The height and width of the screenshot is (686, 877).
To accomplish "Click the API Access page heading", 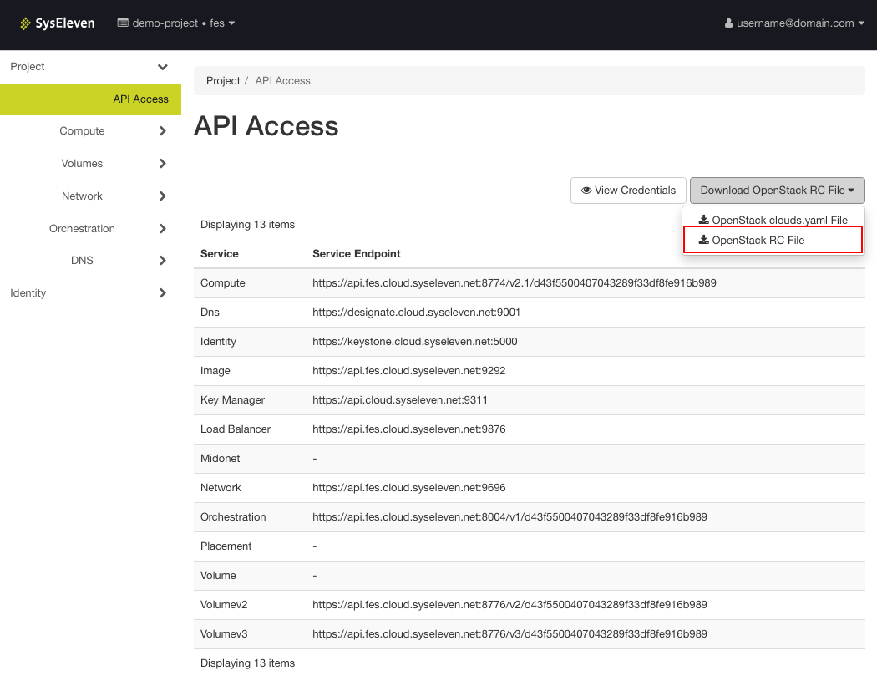I will coord(266,126).
